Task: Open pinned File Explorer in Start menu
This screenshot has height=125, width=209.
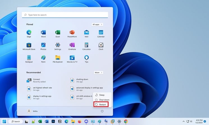Action: pyautogui.click(x=58, y=59)
